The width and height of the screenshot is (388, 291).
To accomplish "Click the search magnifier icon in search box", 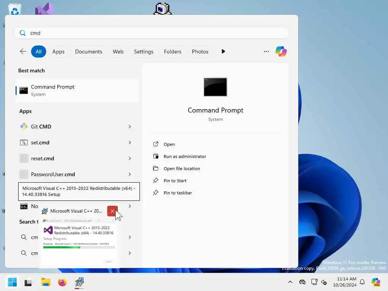I will point(22,33).
